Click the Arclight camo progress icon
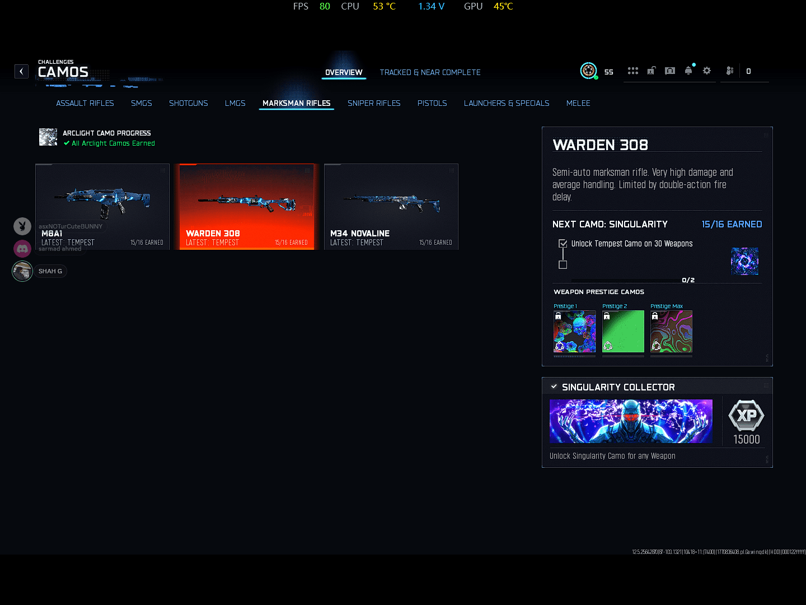 [x=48, y=137]
